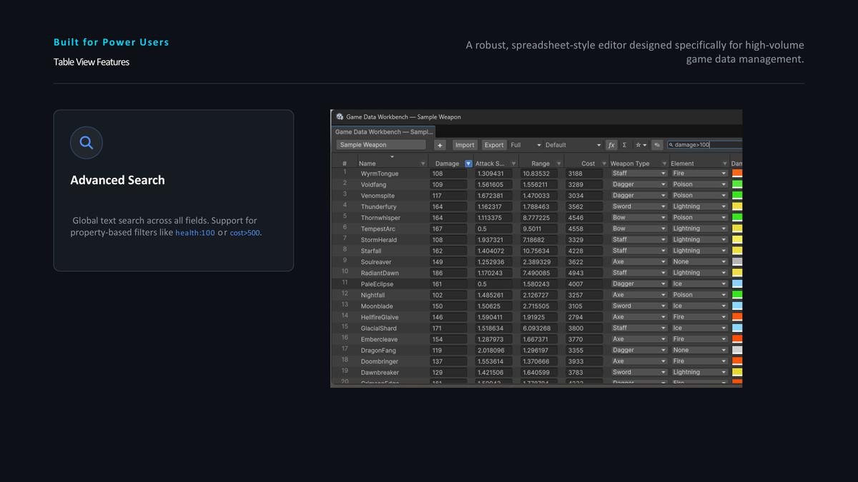
Task: Open the Element dropdown for PaleEclipse
Action: (x=699, y=284)
